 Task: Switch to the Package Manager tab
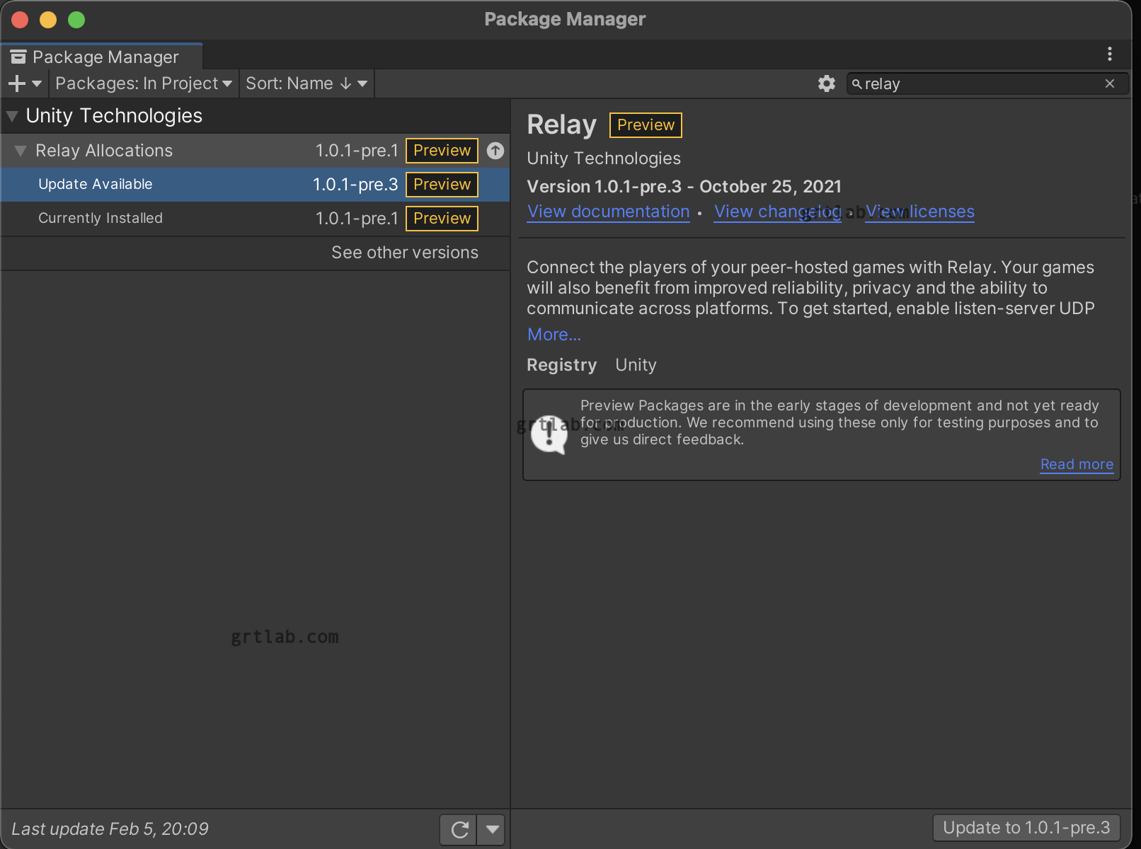point(106,57)
